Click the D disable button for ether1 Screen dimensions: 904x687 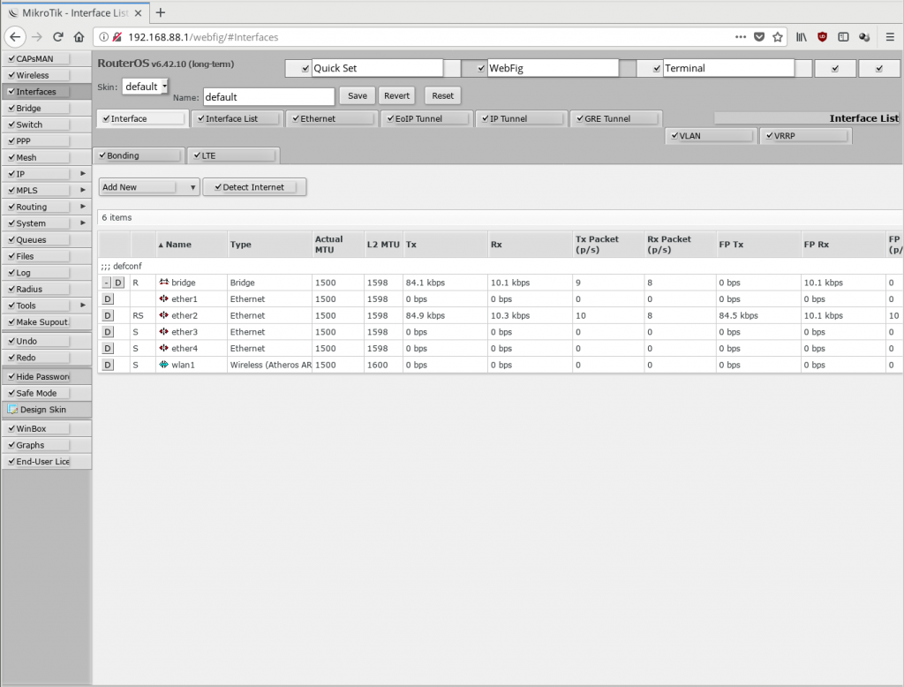(x=108, y=299)
